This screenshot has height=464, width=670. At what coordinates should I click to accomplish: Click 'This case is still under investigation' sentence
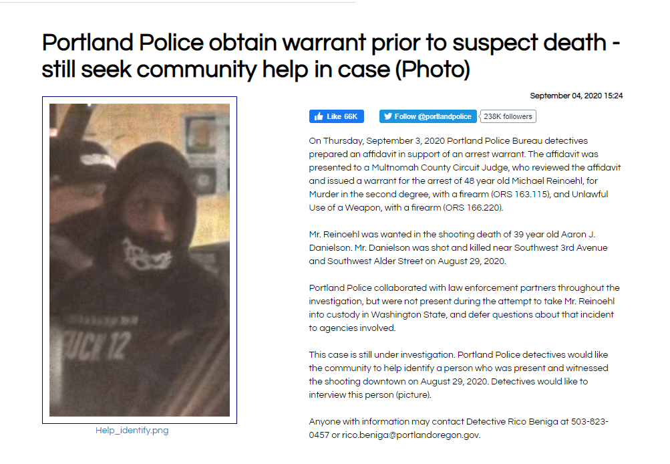click(381, 355)
